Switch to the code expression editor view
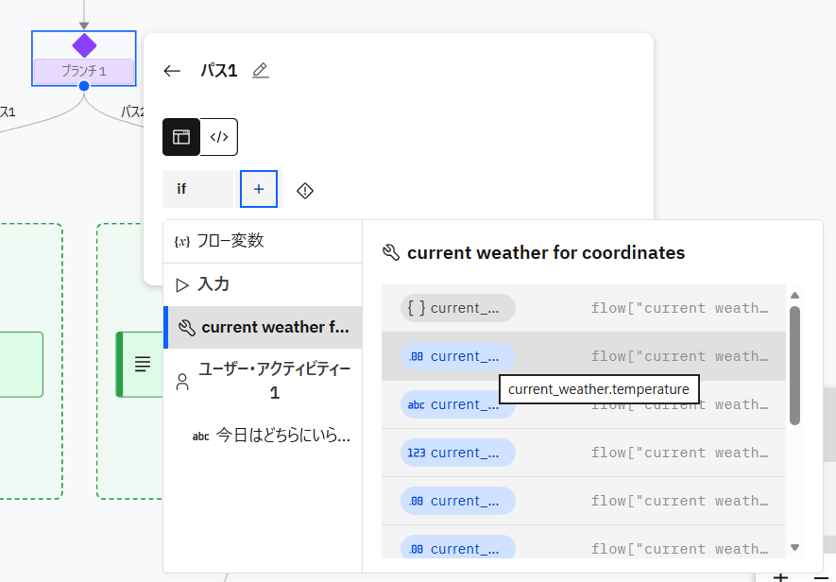This screenshot has height=582, width=836. pos(219,137)
